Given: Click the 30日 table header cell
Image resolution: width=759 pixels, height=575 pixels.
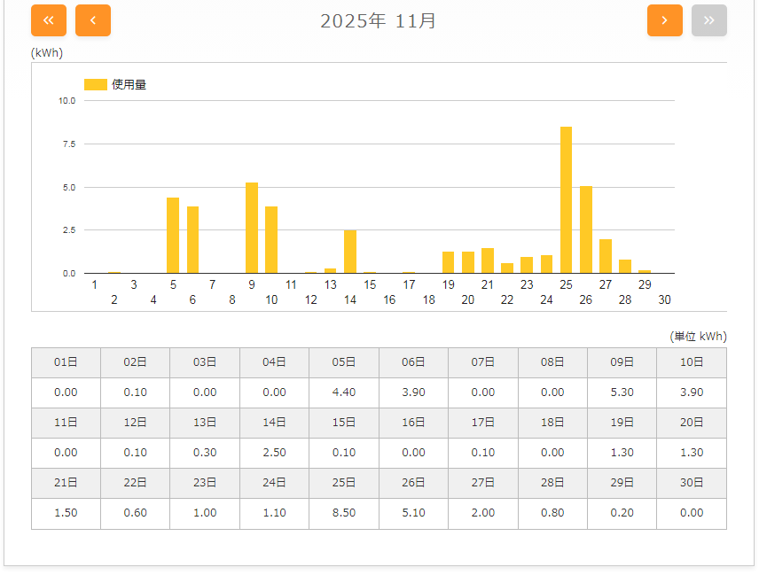Looking at the screenshot, I should click(x=692, y=483).
